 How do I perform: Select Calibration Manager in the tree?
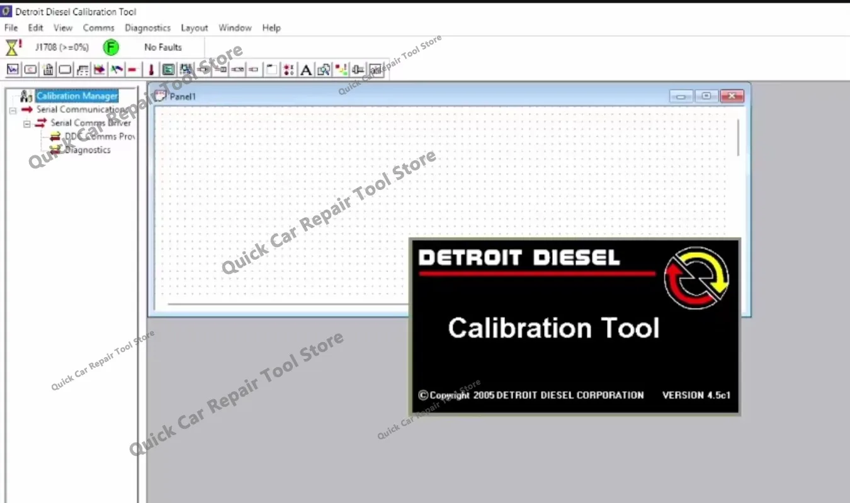(x=77, y=96)
